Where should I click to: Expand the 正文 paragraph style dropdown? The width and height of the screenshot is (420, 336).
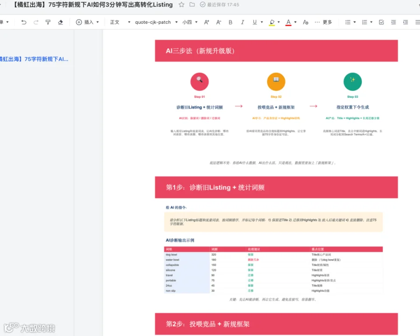click(120, 22)
